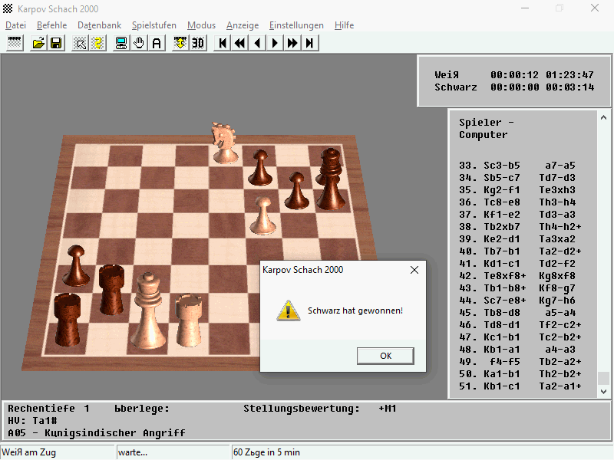The image size is (614, 460).
Task: Step back one move with left arrow
Action: 257,43
